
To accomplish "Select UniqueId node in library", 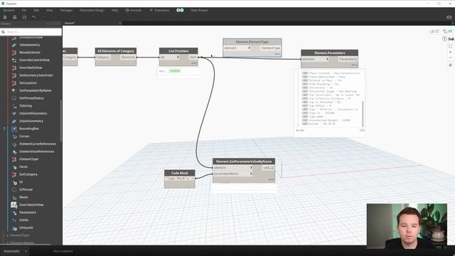I will [x=26, y=228].
